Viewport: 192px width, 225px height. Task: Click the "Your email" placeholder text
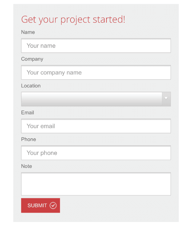point(41,126)
